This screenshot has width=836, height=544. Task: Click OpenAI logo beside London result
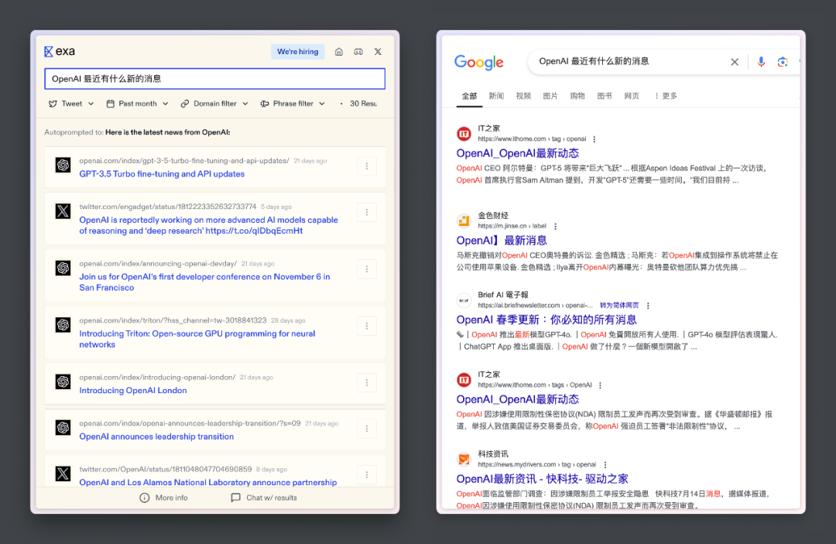(63, 381)
